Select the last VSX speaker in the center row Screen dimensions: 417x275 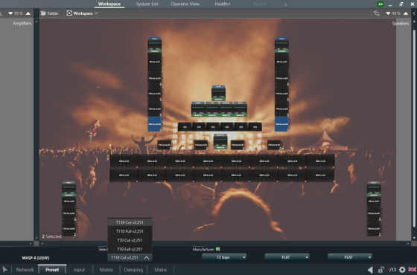255,127
